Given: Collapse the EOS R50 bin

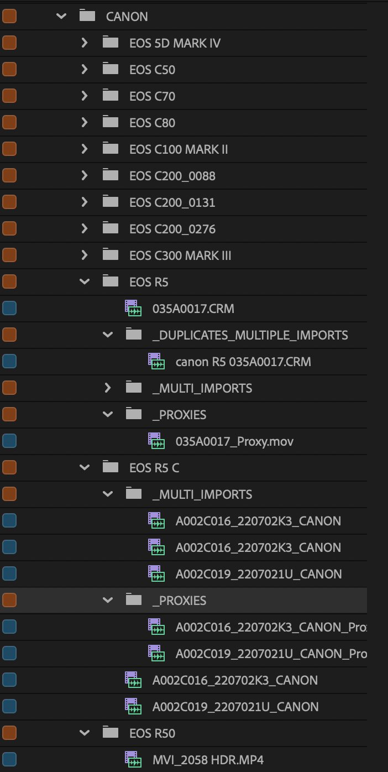Looking at the screenshot, I should point(84,733).
